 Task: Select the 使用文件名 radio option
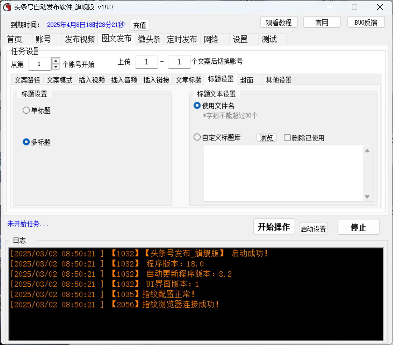pos(214,106)
